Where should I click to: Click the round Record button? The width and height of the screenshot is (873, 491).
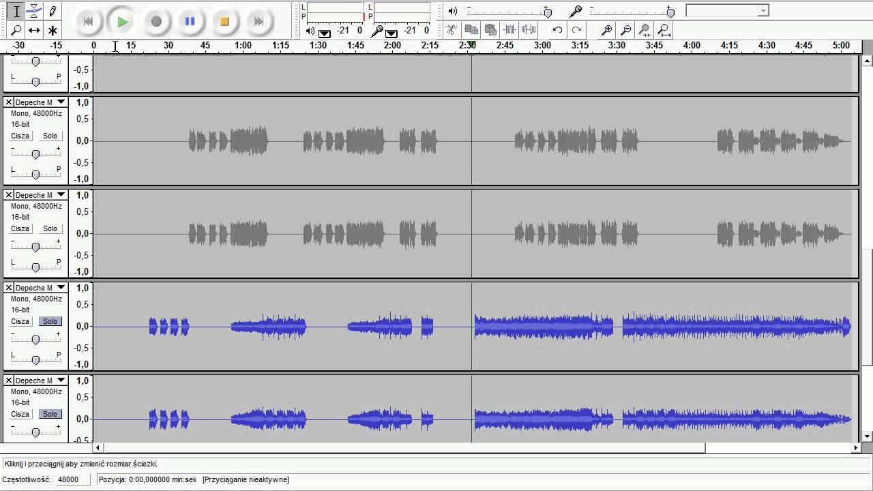[156, 21]
